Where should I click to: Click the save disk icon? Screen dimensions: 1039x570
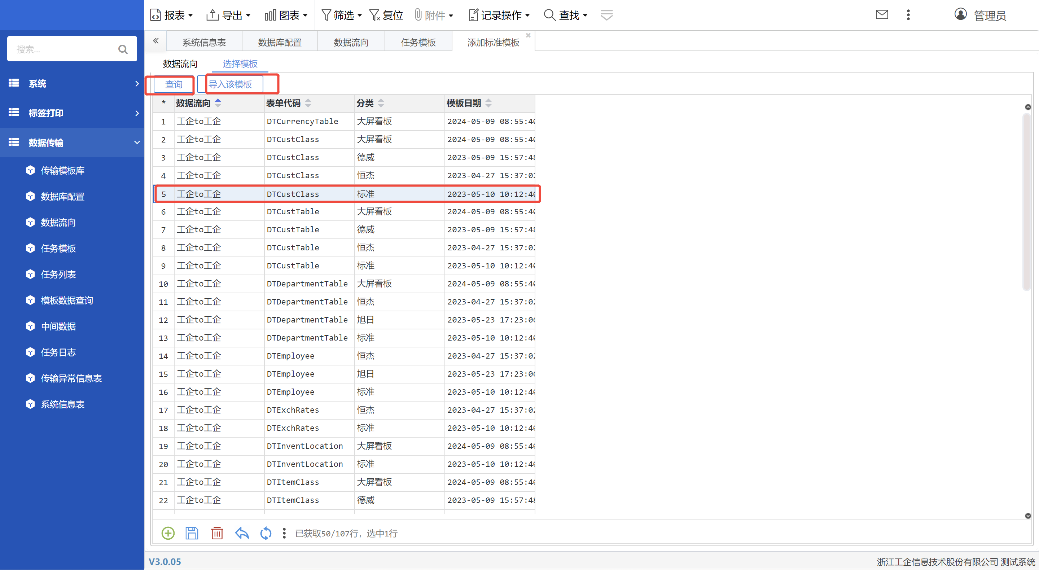[x=192, y=533]
